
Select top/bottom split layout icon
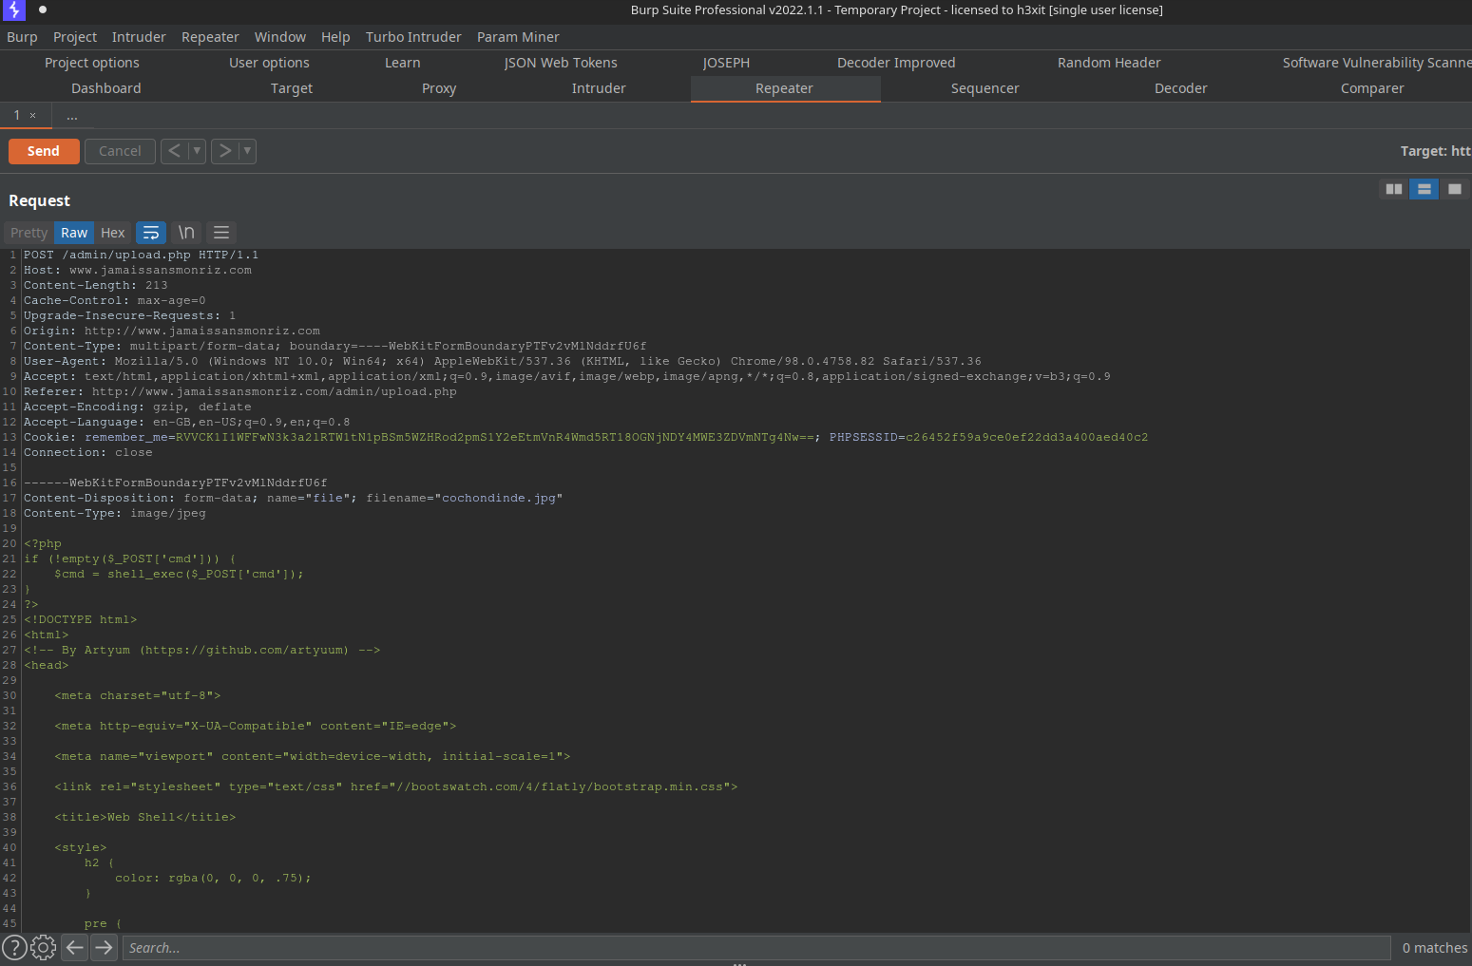coord(1424,189)
